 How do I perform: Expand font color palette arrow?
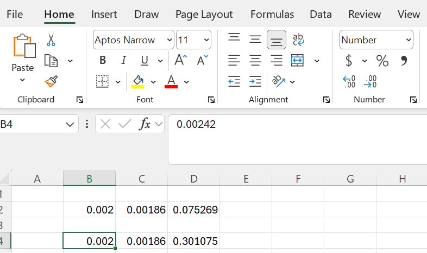(x=186, y=82)
